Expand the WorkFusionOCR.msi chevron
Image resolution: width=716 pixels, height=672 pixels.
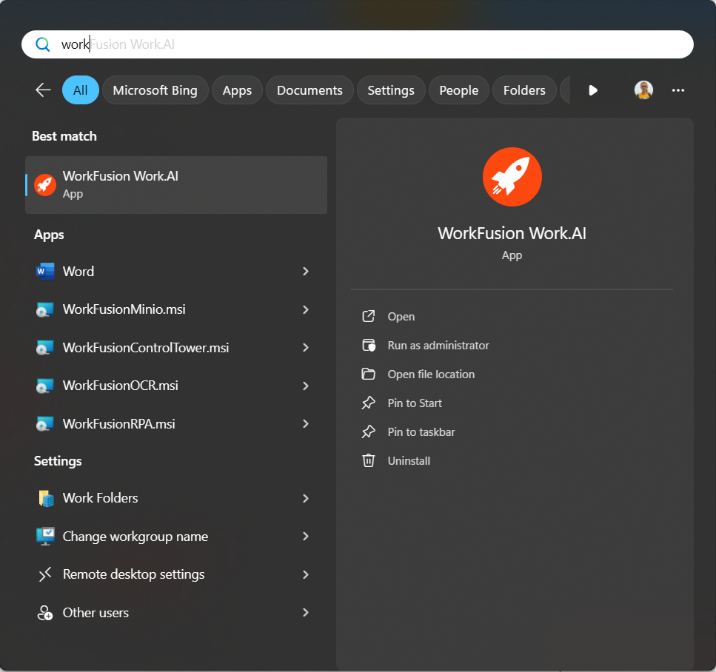click(306, 386)
